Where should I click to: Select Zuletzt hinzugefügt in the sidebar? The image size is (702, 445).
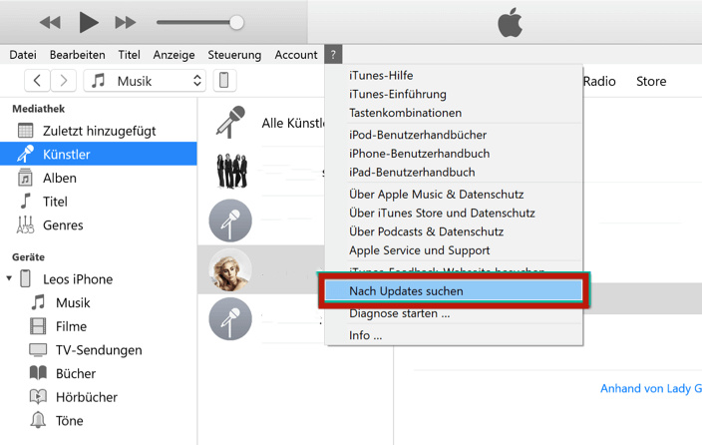99,131
